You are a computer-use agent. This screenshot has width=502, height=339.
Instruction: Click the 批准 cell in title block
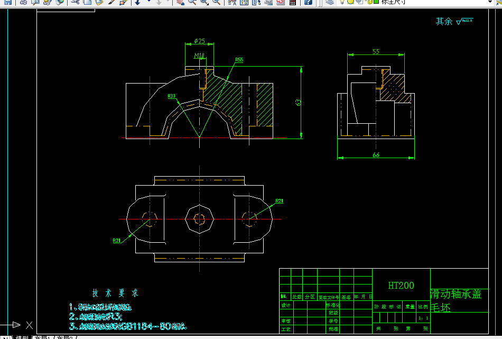pos(333,329)
